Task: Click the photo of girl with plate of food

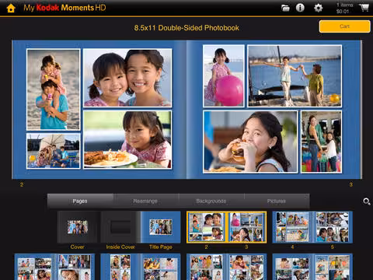Action: (127, 140)
